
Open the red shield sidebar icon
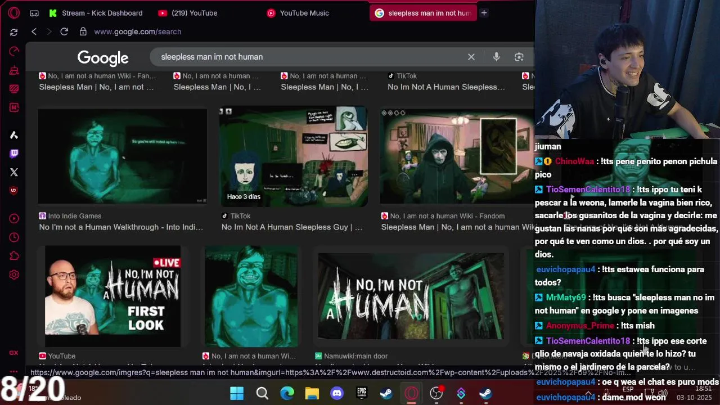pos(14,190)
